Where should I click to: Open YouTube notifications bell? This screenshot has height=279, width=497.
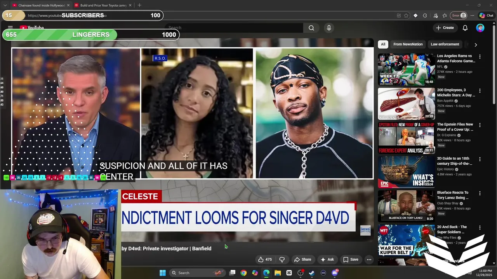coord(465,28)
